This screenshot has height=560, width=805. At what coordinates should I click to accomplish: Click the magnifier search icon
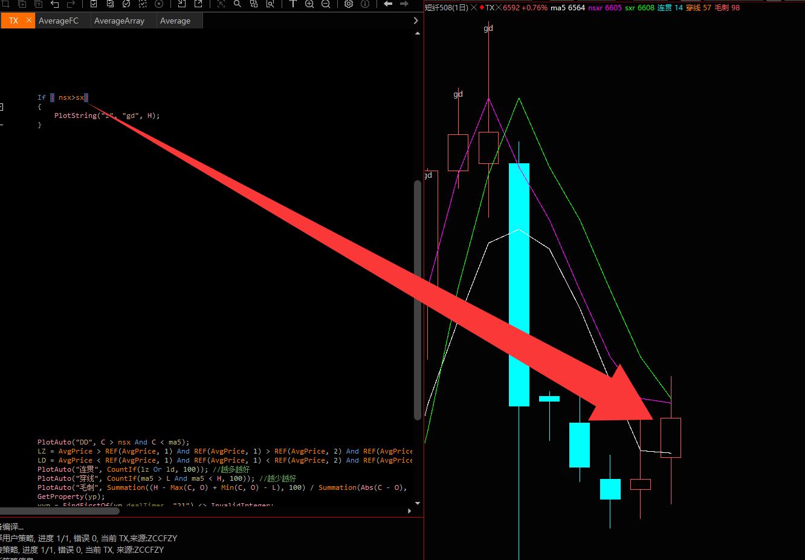tap(238, 4)
